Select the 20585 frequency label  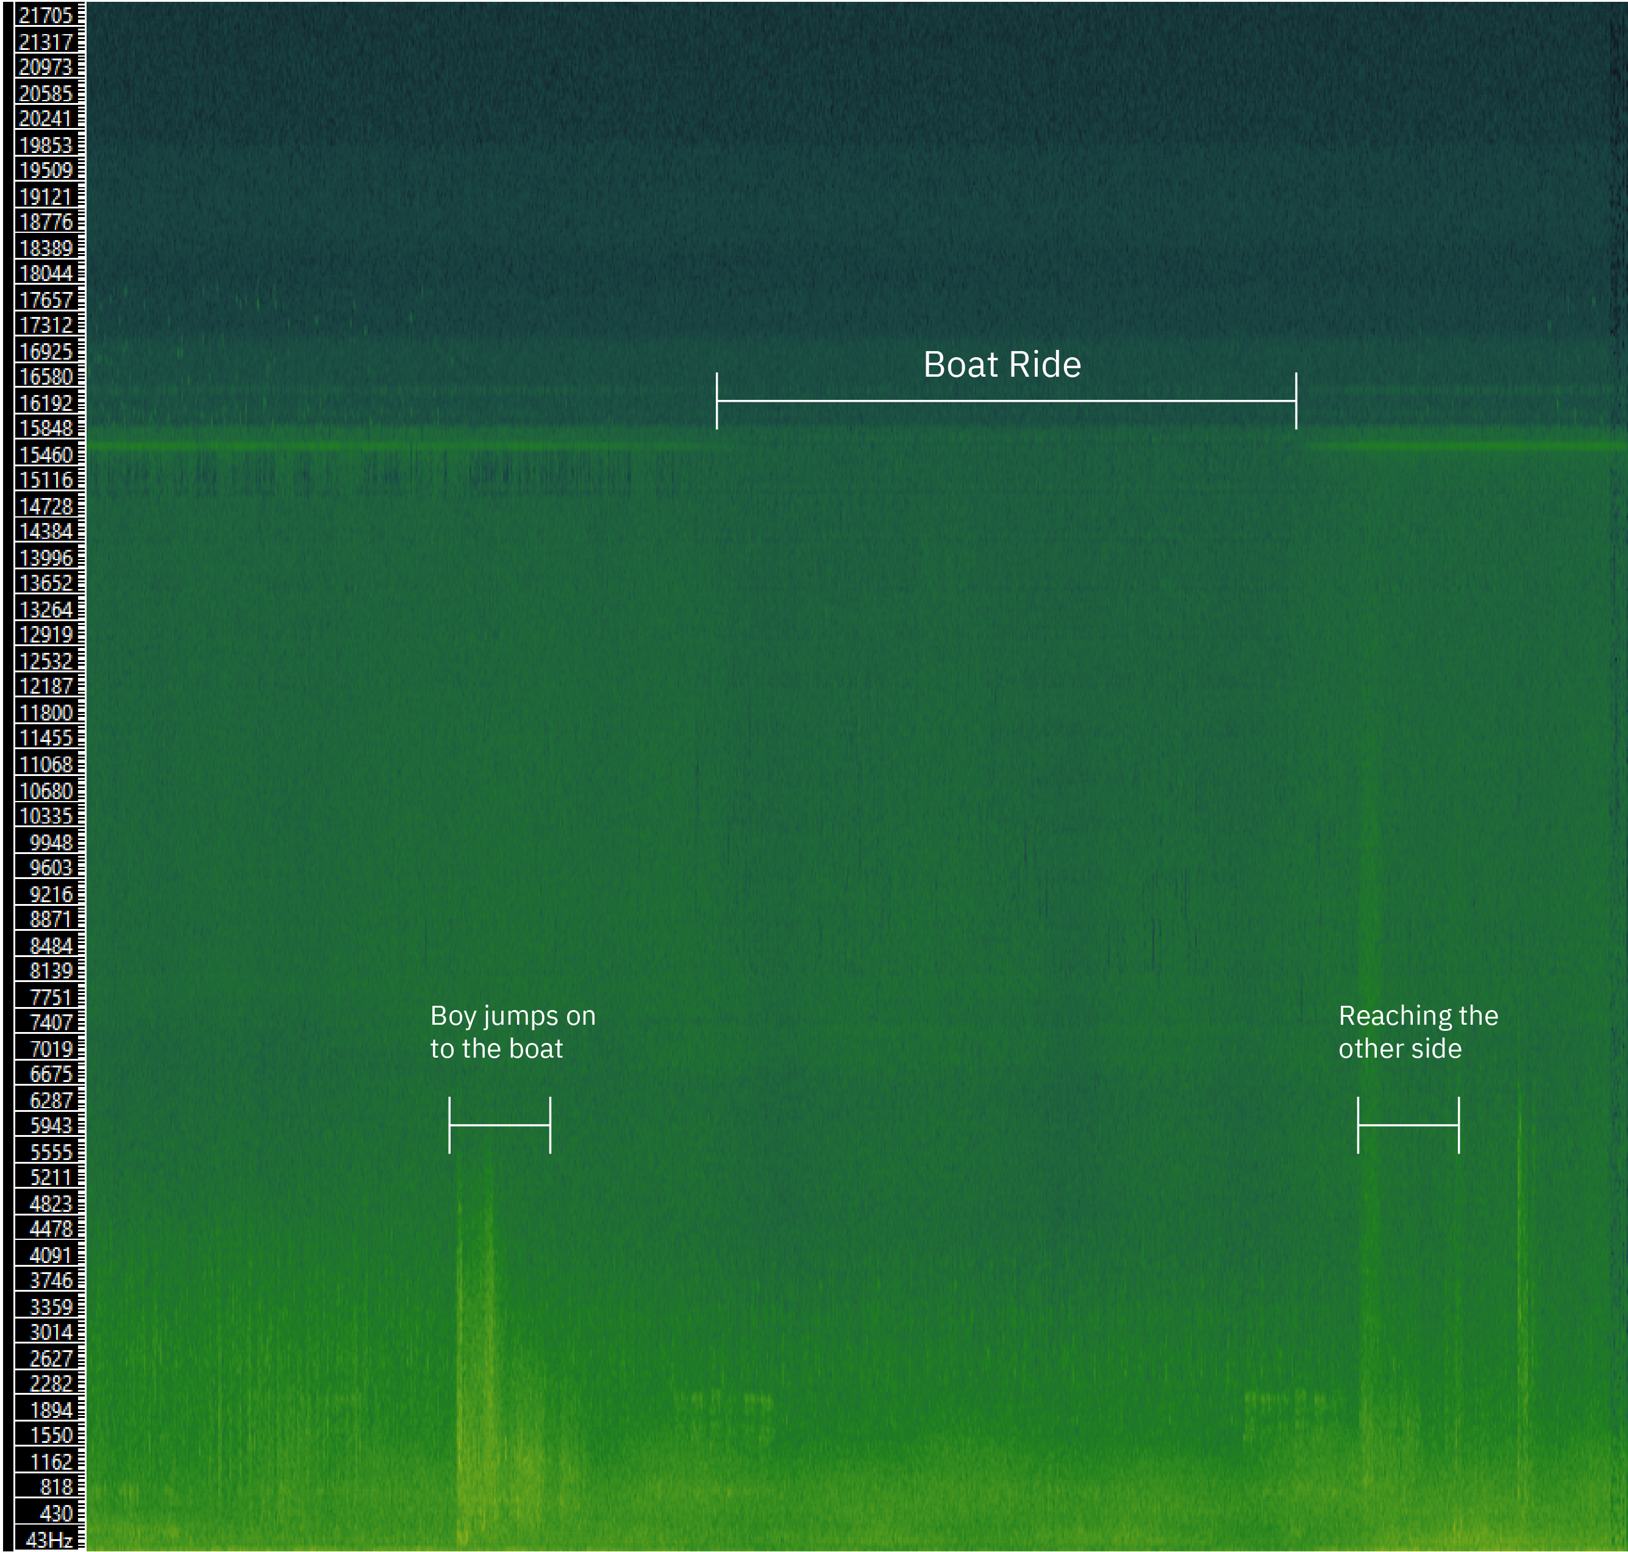click(x=46, y=93)
